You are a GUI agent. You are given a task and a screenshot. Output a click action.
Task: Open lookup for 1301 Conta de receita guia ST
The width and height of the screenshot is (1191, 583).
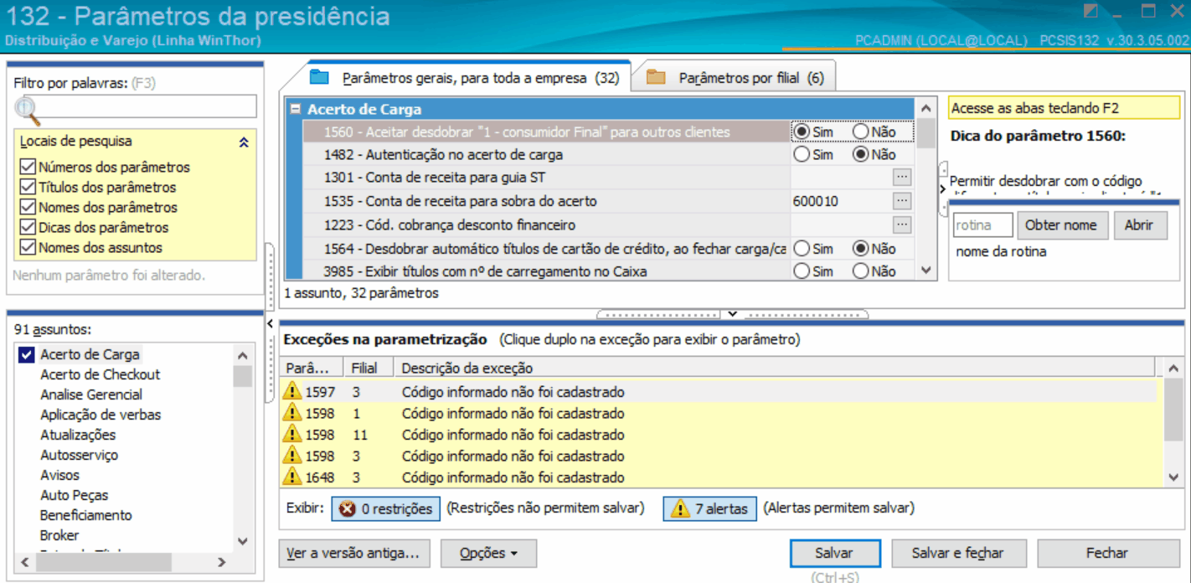[901, 178]
